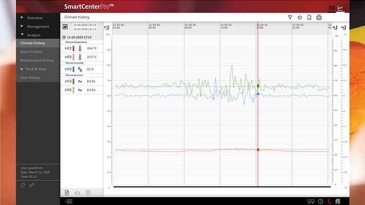Click the 11-03-20 21:00 time header
The height and width of the screenshot is (205, 365).
[x=298, y=26]
